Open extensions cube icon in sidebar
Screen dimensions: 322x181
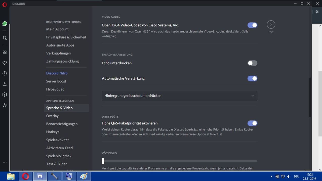point(5,95)
